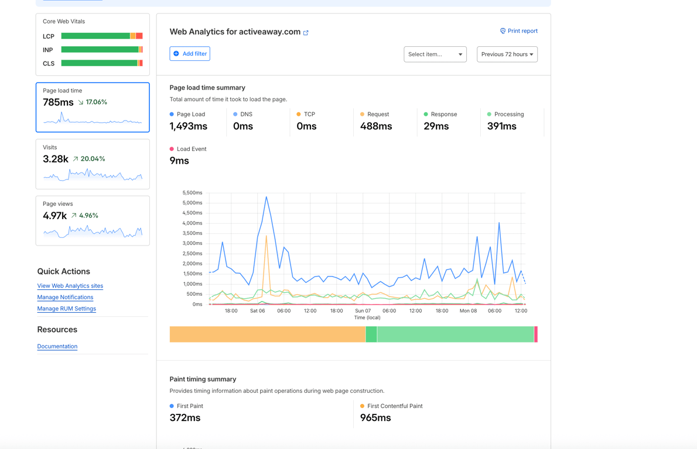The height and width of the screenshot is (449, 697).
Task: Click the orange Request segment of timing bar
Action: pos(267,334)
